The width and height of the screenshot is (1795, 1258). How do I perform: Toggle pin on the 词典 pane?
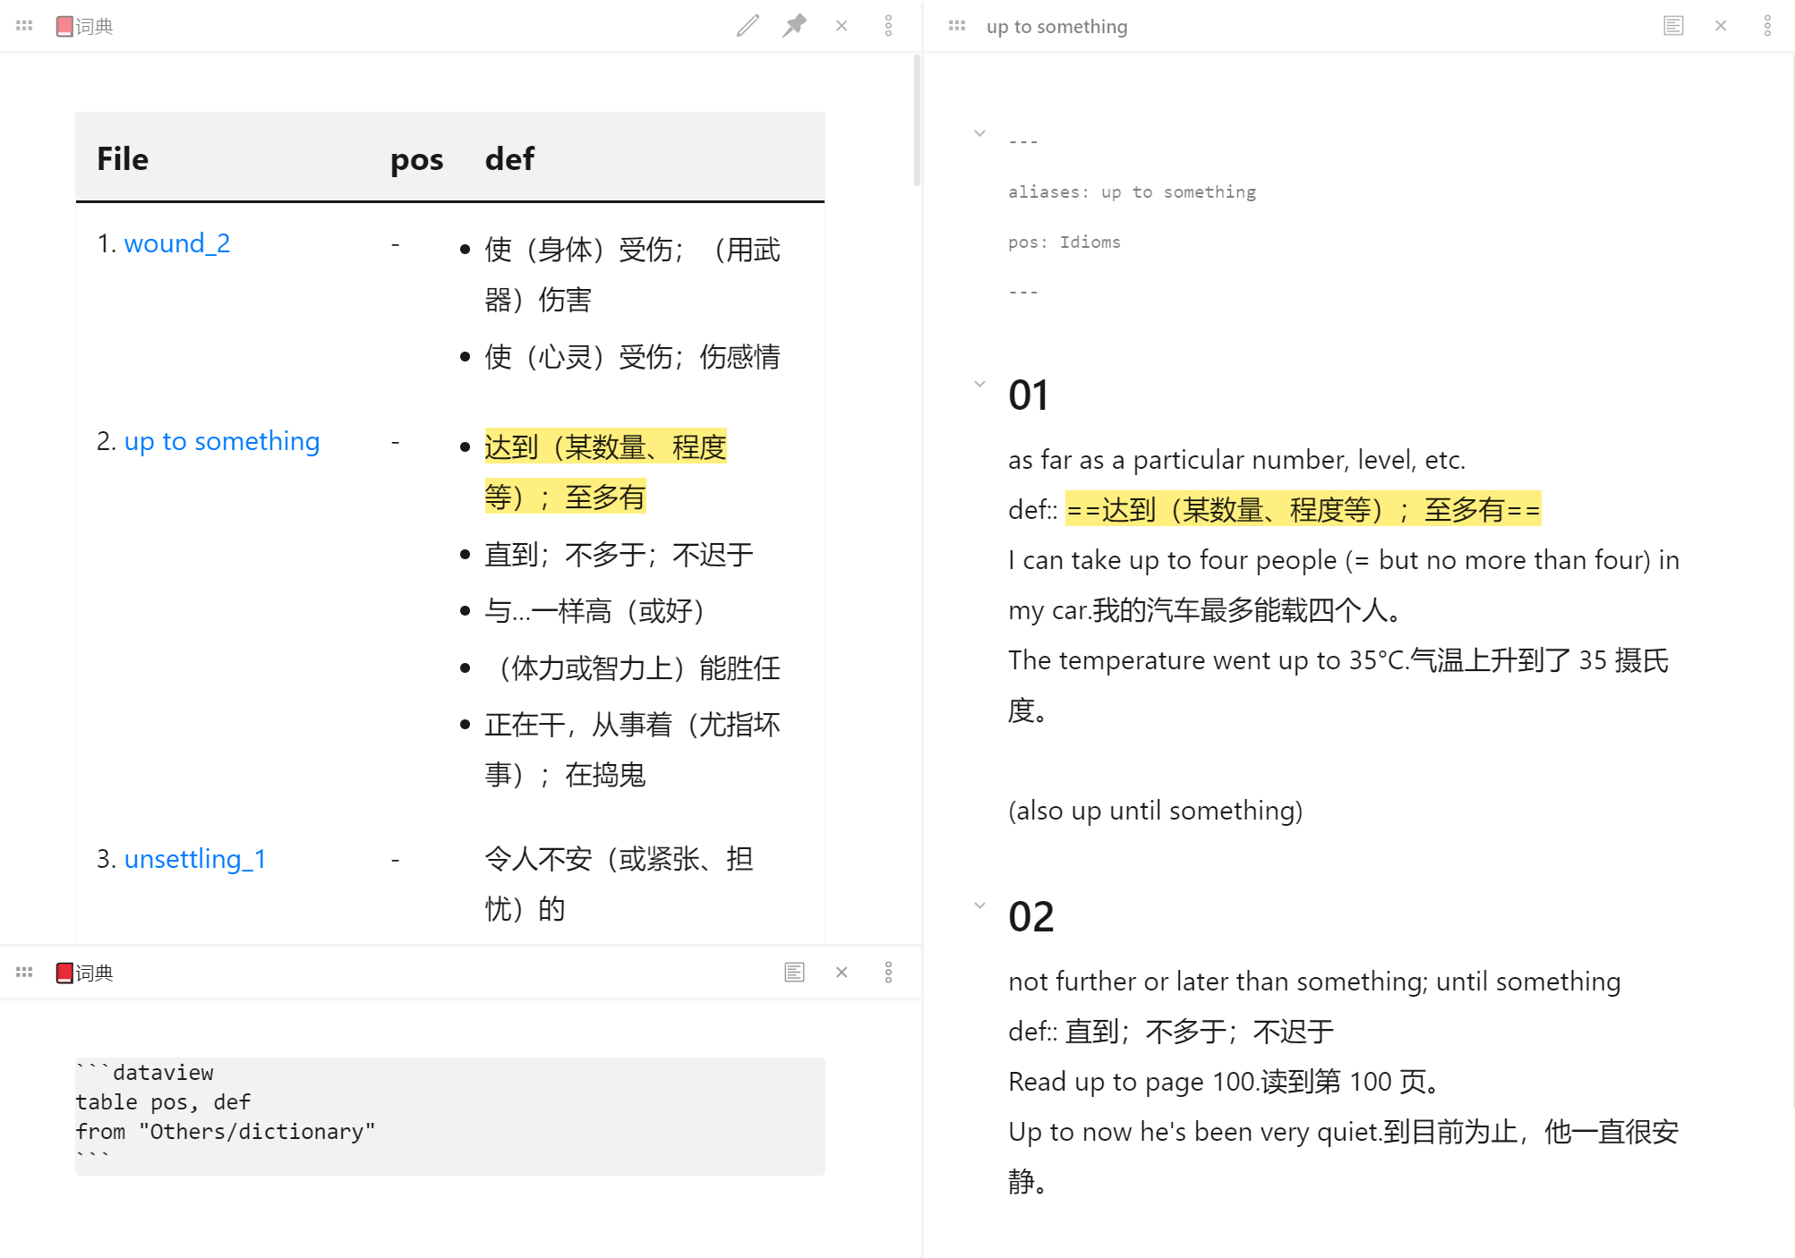[795, 25]
